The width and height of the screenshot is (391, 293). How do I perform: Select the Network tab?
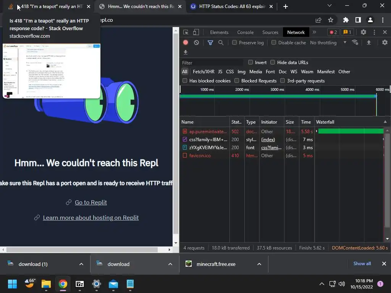(x=296, y=32)
